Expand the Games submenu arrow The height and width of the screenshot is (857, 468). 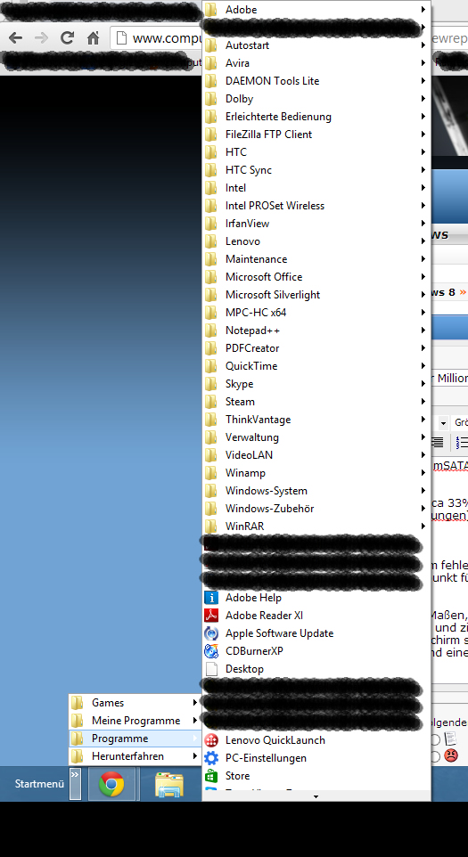[195, 702]
